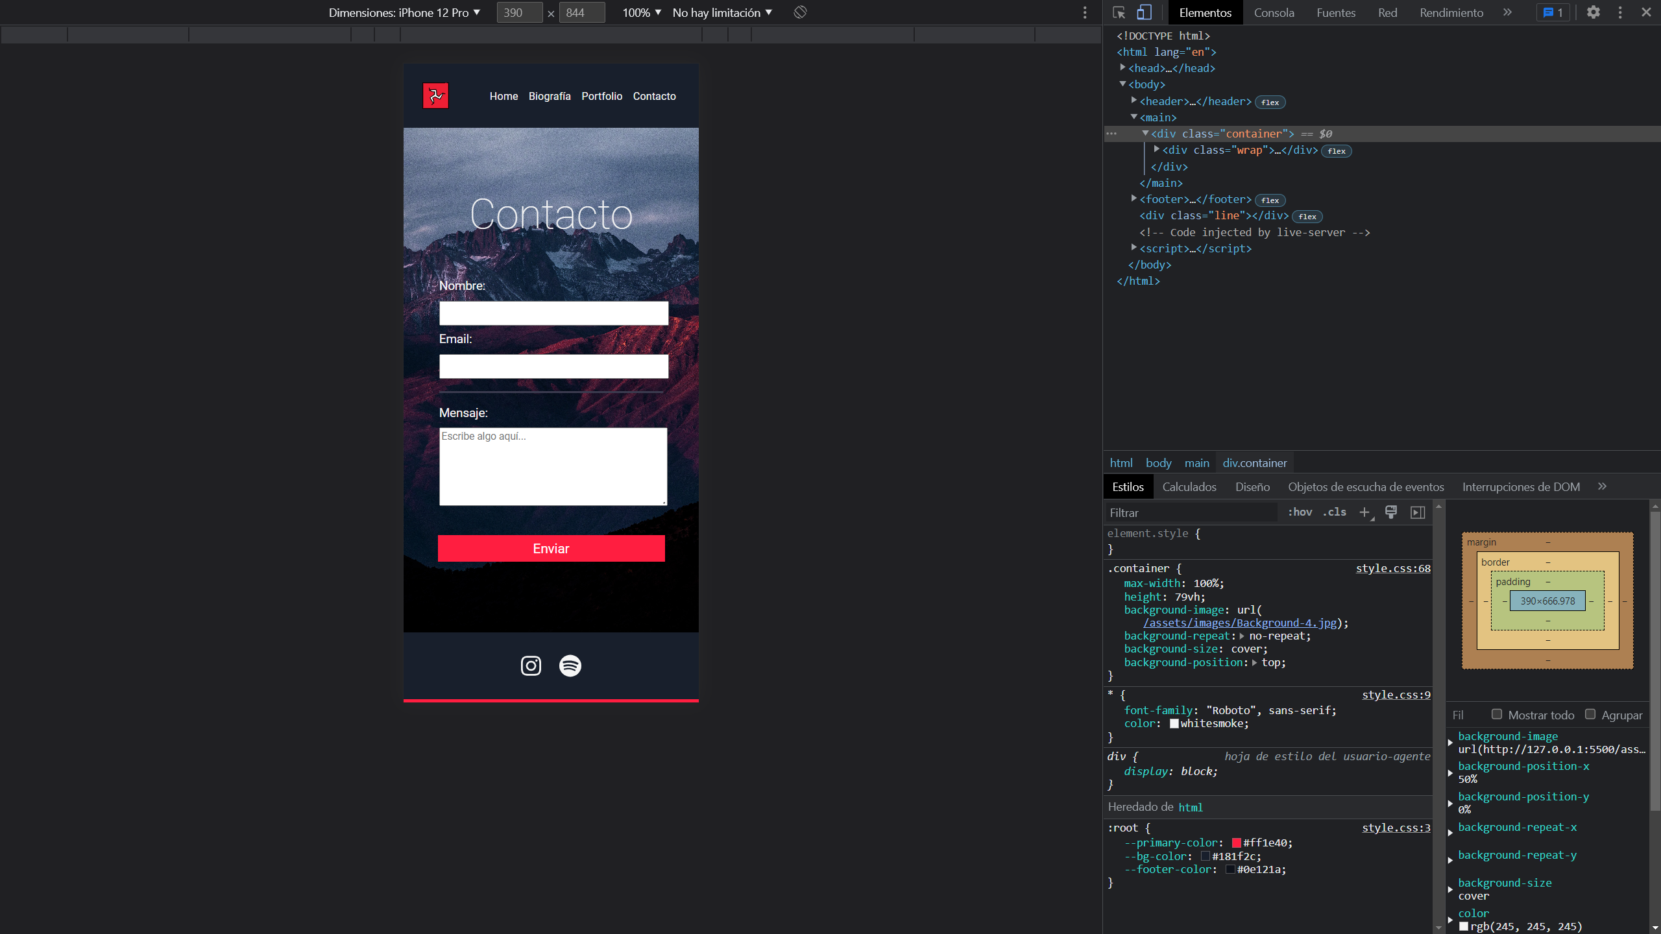The height and width of the screenshot is (934, 1661).
Task: Click the red logo in page header
Action: [x=435, y=96]
